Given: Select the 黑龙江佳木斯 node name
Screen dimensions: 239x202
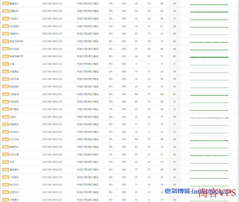Looking at the screenshot, I should click(16, 41).
